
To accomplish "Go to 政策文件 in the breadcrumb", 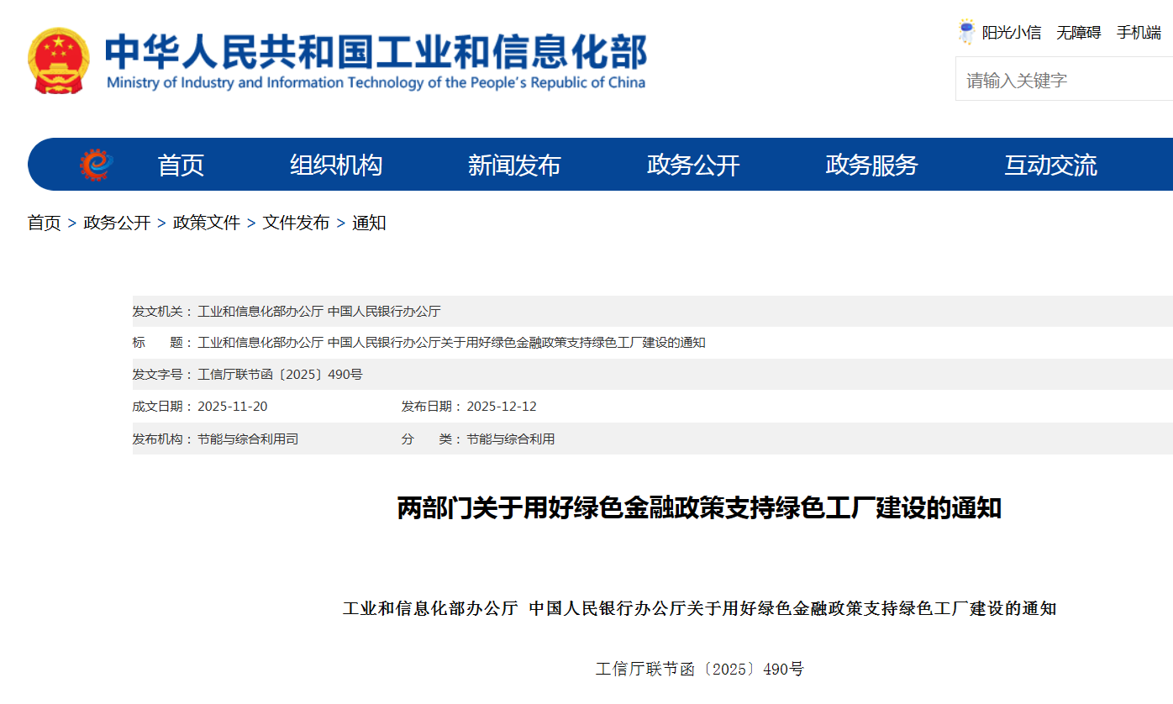I will (x=207, y=223).
